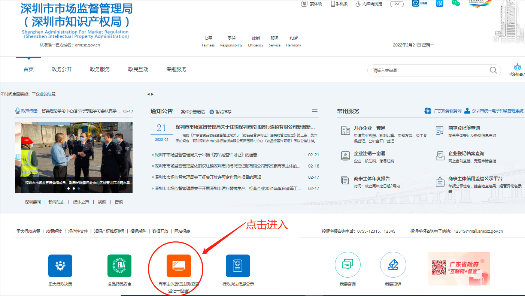Viewport: 525px width, 296px height.
Task: Open 知识产权维权指引 link
Action: 109,231
